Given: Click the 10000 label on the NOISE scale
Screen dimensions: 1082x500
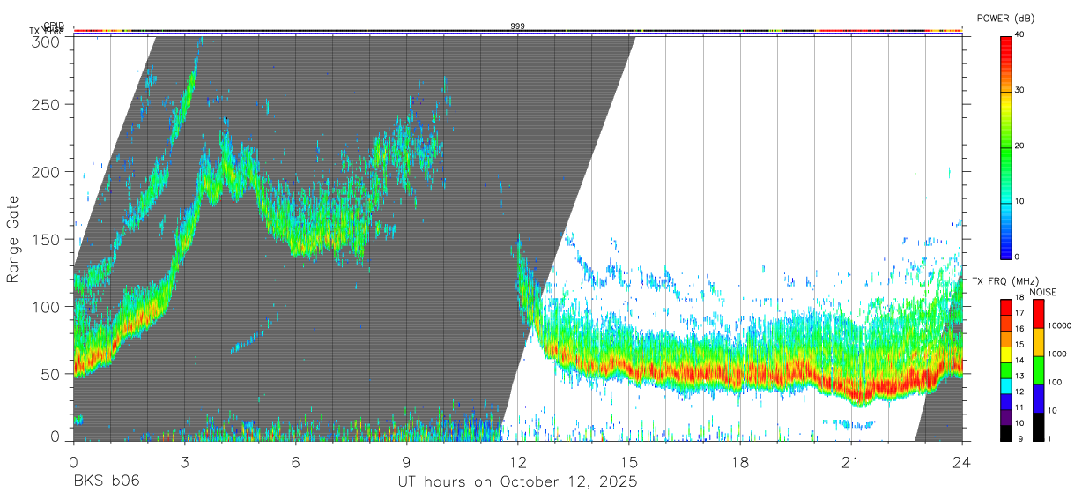Looking at the screenshot, I should point(1059,325).
